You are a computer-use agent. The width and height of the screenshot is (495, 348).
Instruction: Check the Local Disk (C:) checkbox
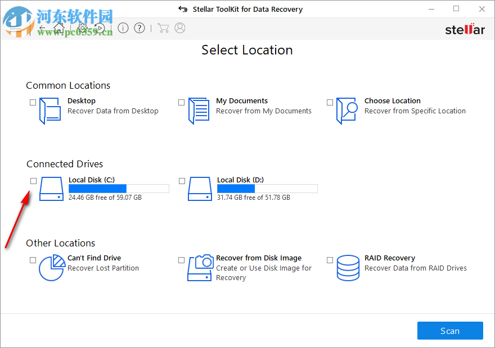click(x=33, y=181)
